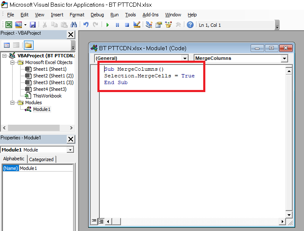Click the Procedure View button in code window

point(94,221)
